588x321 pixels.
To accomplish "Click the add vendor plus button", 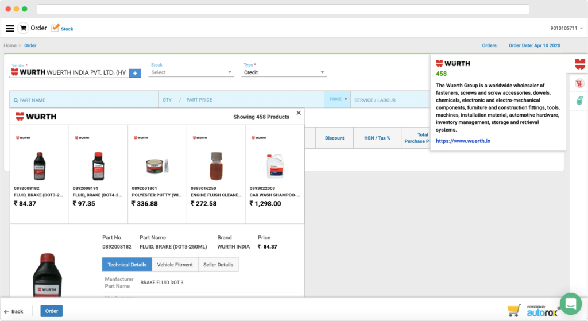I will 135,73.
